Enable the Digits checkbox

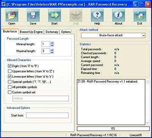9,66
